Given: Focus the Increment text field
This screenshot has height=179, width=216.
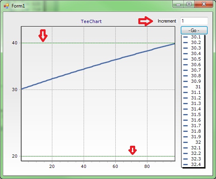Looking at the screenshot, I should (x=194, y=21).
